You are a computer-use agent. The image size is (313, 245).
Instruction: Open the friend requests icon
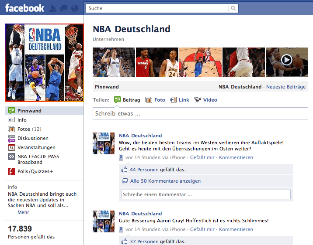click(x=53, y=8)
